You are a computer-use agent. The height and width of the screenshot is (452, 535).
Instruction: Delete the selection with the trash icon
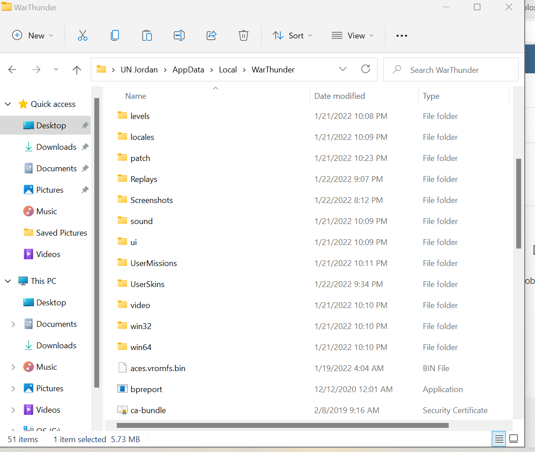243,35
